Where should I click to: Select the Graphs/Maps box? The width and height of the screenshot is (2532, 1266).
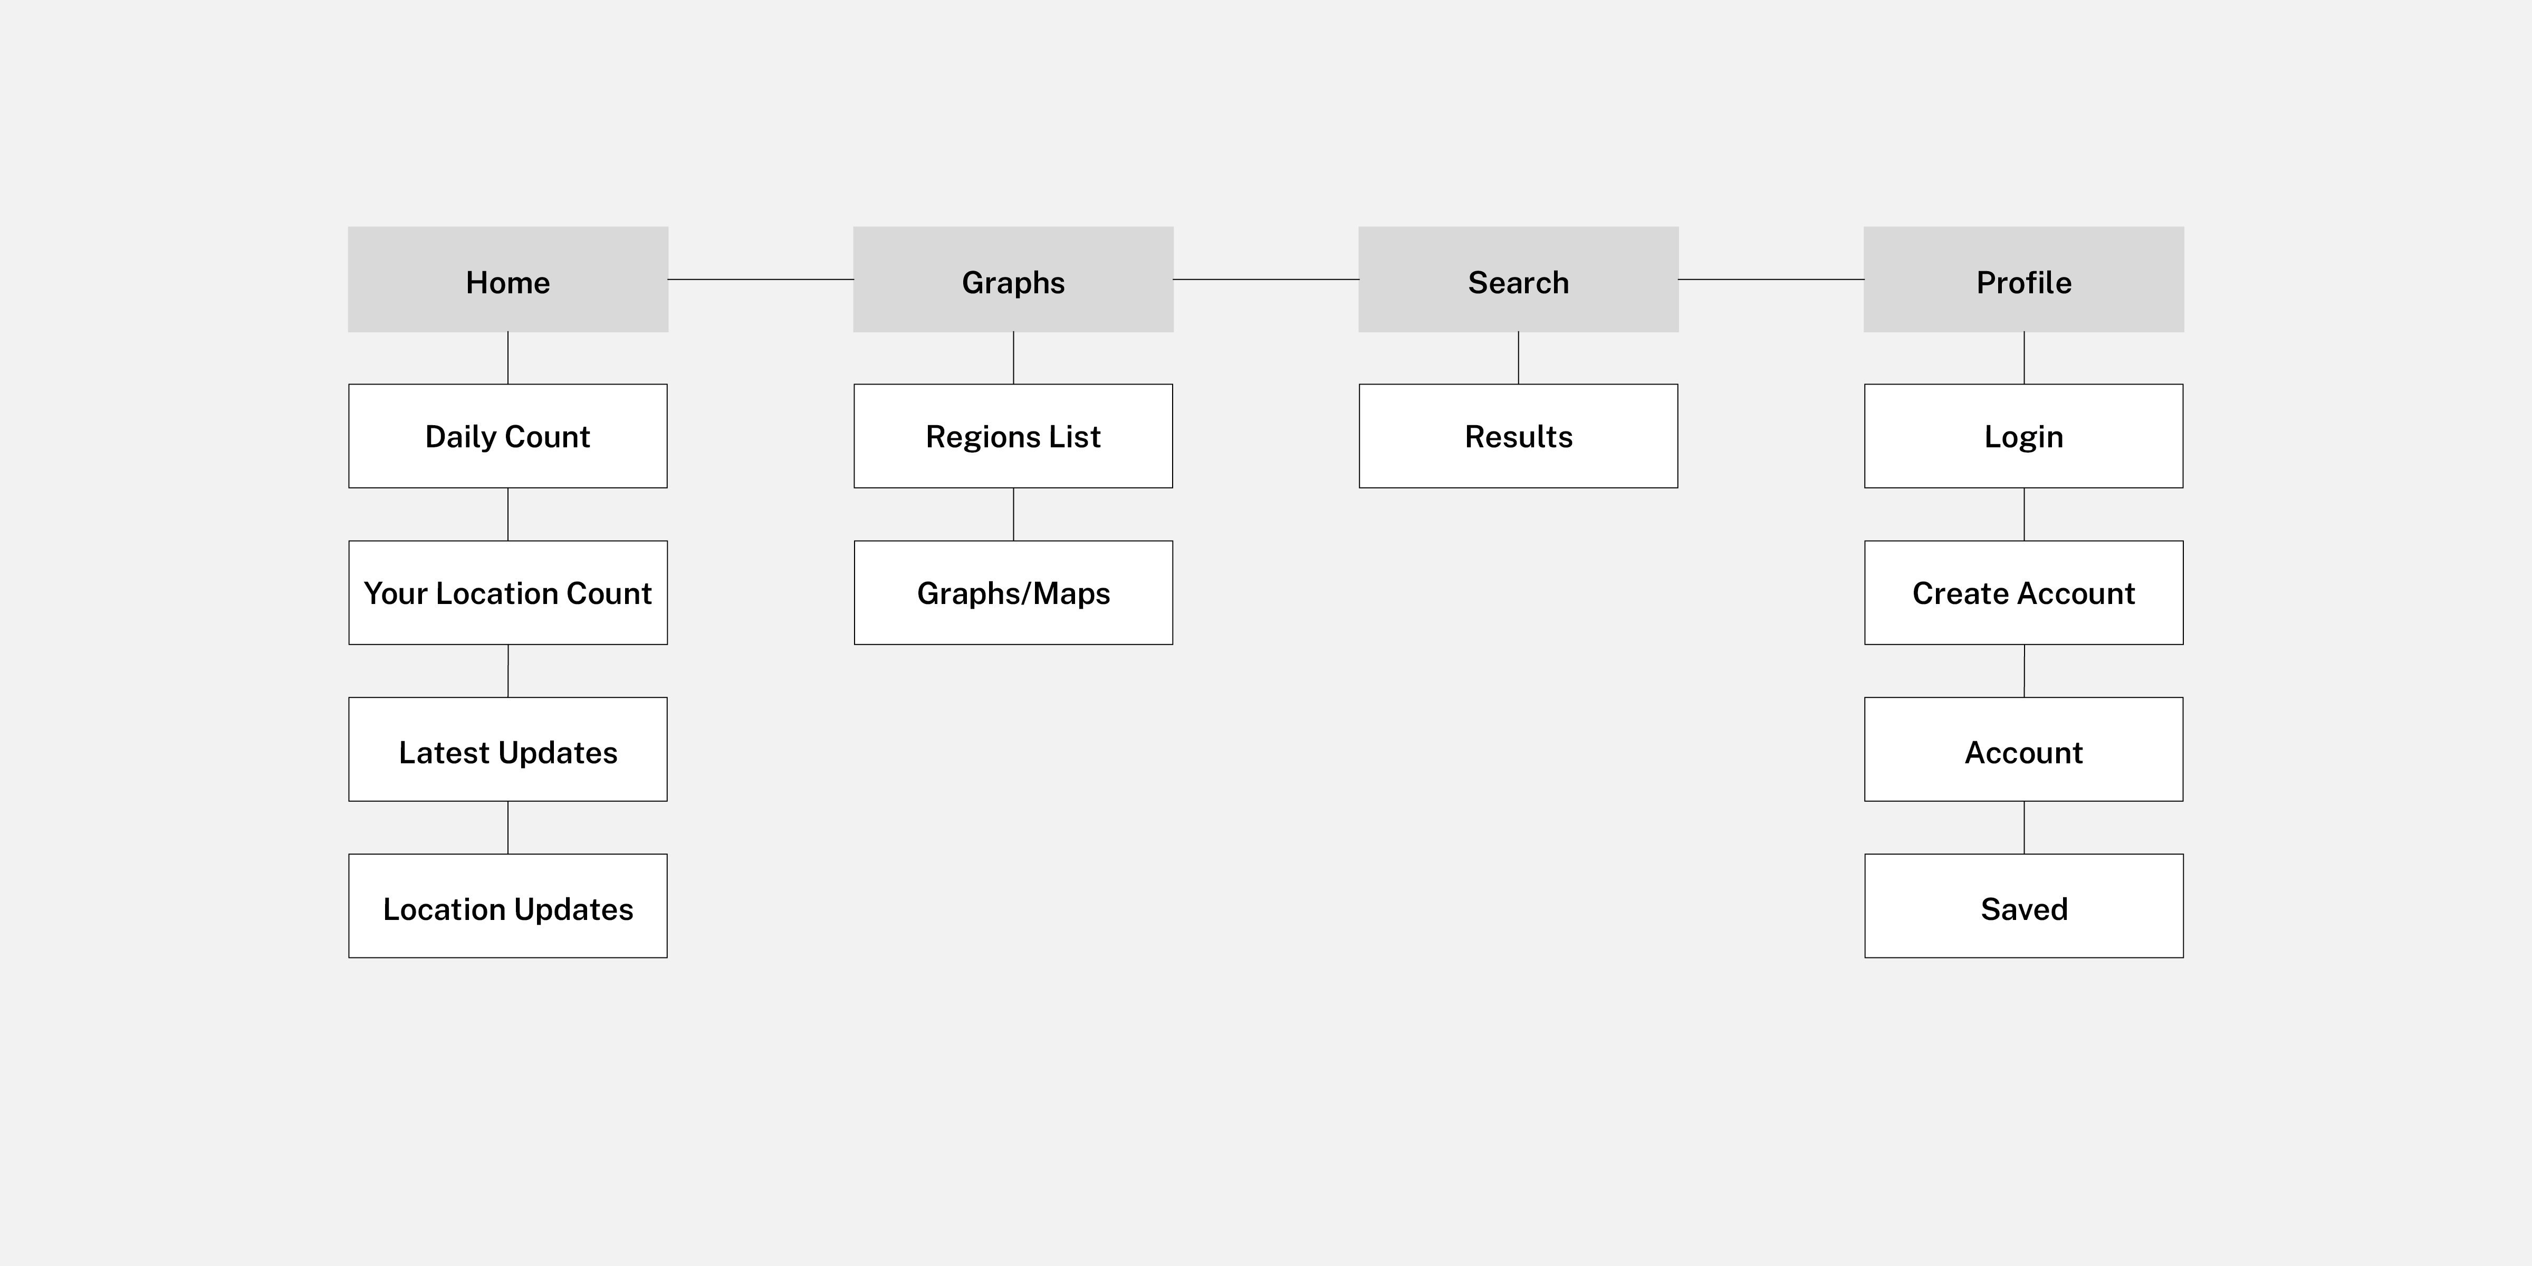click(1013, 593)
